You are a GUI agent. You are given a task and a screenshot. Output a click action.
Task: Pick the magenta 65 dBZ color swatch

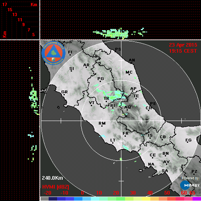(197, 199)
